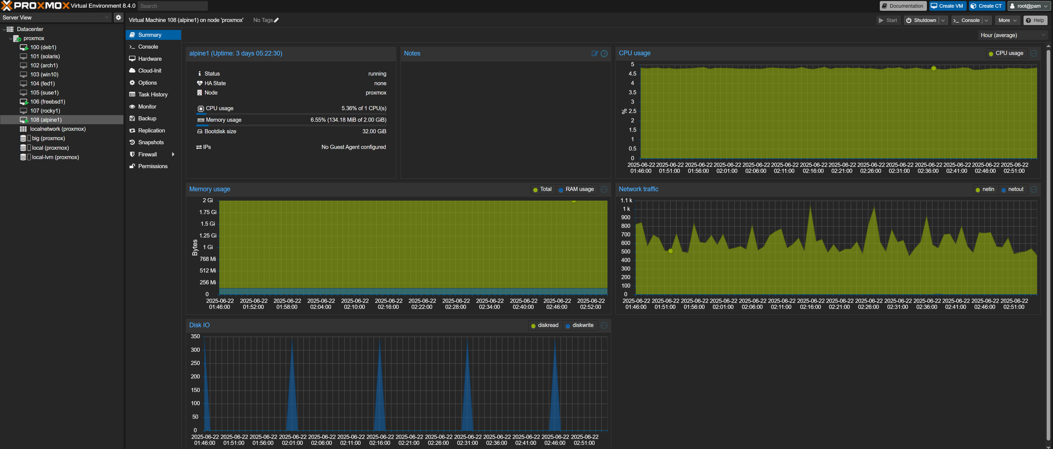Open the Hardware tab
The height and width of the screenshot is (449, 1053).
pyautogui.click(x=150, y=59)
